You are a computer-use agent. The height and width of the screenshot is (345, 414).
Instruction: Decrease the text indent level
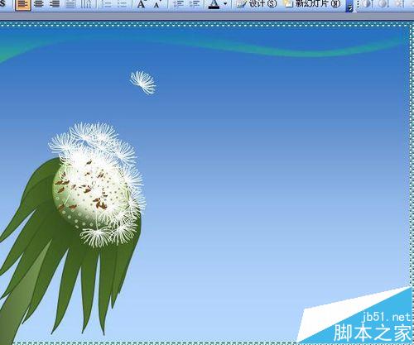179,4
